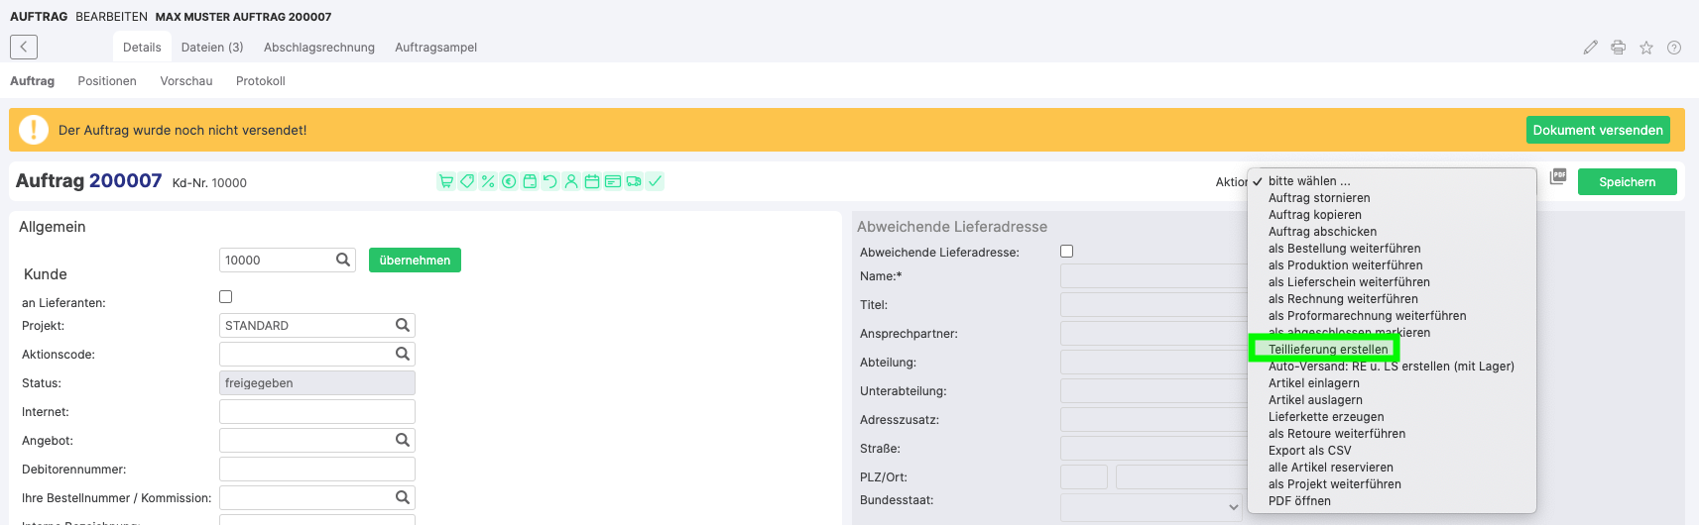Click the printer icon in the header
Image resolution: width=1699 pixels, height=525 pixels.
pos(1618,48)
